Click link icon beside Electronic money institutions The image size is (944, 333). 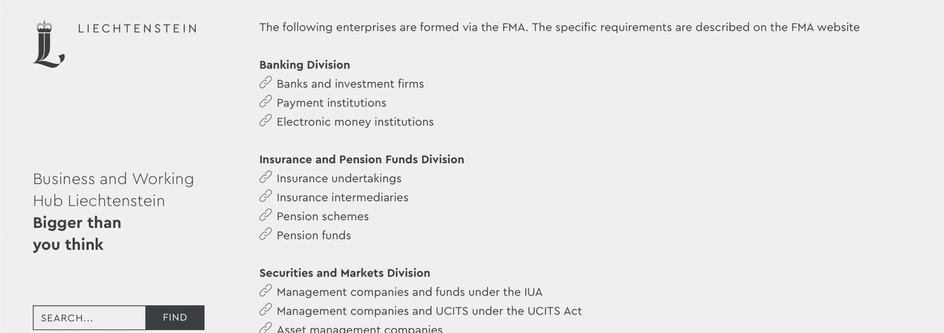(266, 121)
